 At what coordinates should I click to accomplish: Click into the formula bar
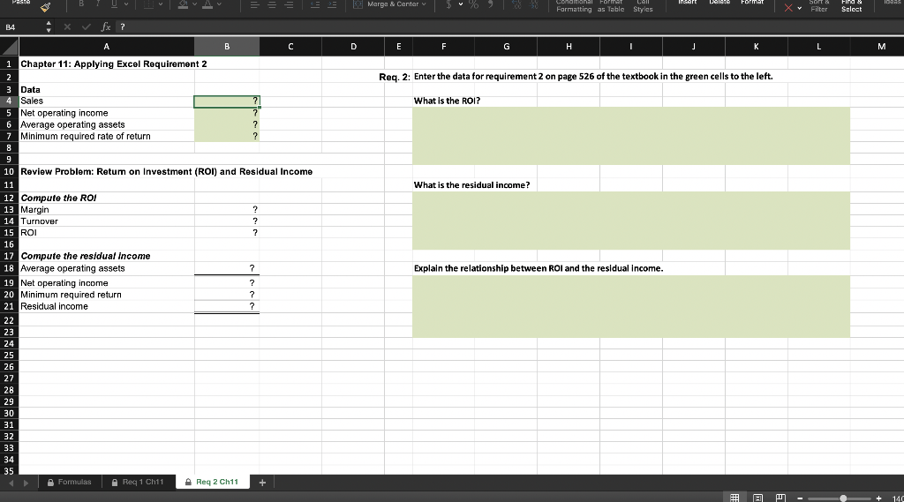(x=510, y=27)
